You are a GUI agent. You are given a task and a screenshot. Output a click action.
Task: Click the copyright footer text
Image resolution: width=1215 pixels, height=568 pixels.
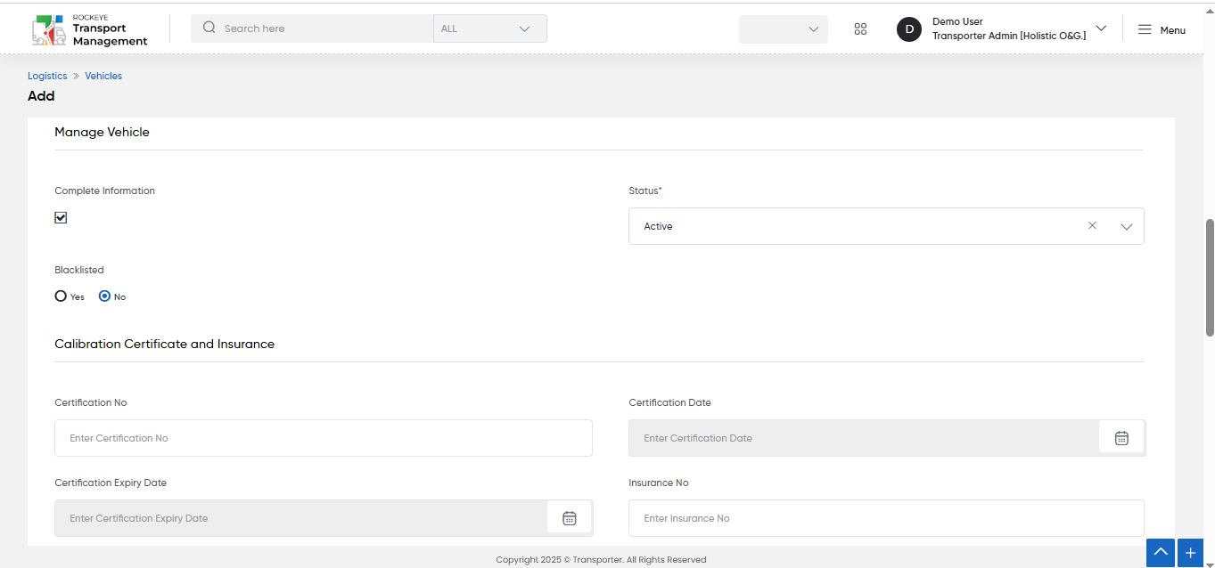point(601,560)
